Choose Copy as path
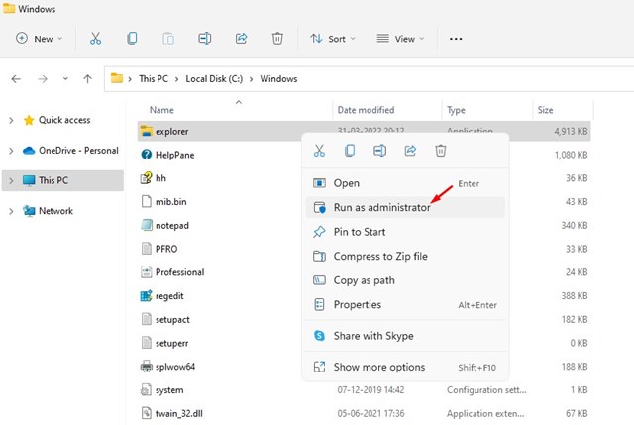 (x=405, y=280)
